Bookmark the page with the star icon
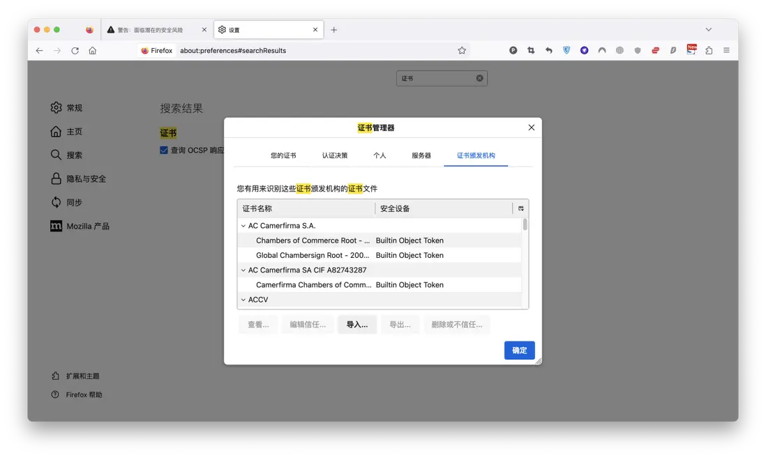 (x=461, y=49)
